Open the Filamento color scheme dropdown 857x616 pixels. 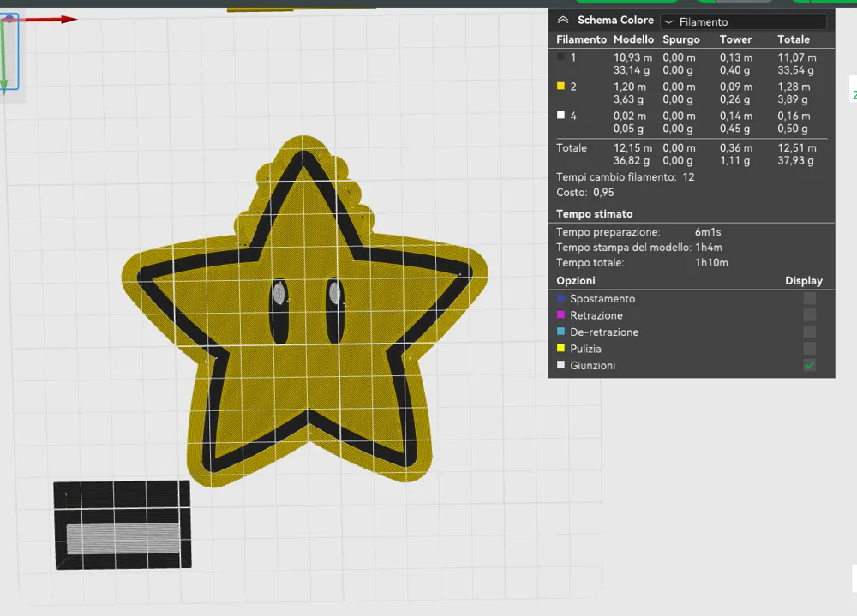(x=743, y=22)
